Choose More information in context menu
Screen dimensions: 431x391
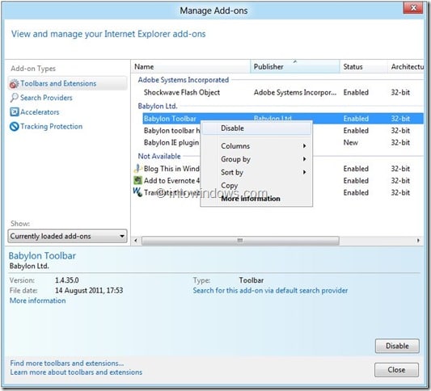[256, 199]
